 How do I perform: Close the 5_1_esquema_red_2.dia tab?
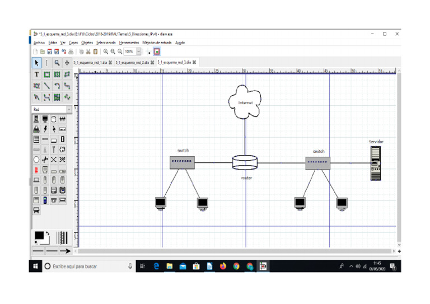[152, 63]
